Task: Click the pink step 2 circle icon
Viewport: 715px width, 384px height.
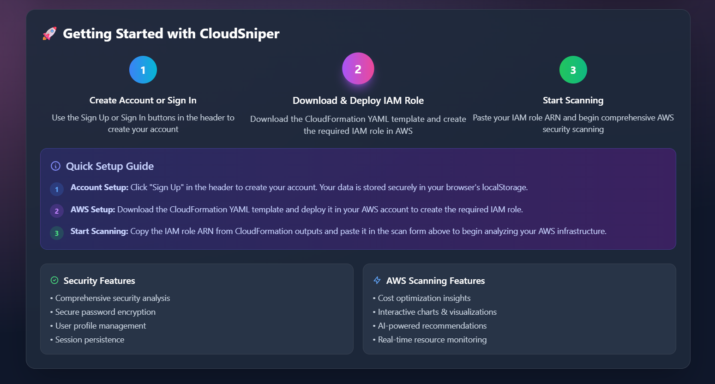Action: click(358, 68)
